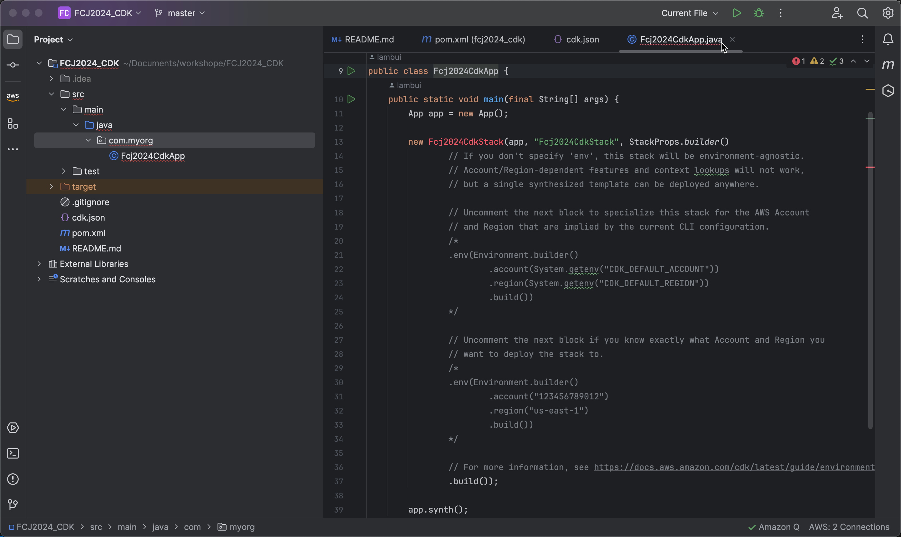Screen dimensions: 901x537
Task: Open the Project tool window icon
Action: pyautogui.click(x=13, y=39)
